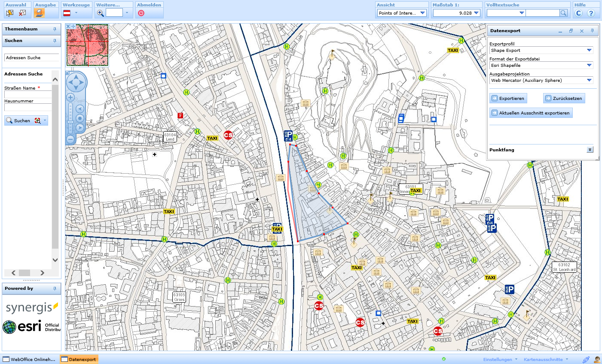
Task: Click the Exportieren button
Action: 508,99
